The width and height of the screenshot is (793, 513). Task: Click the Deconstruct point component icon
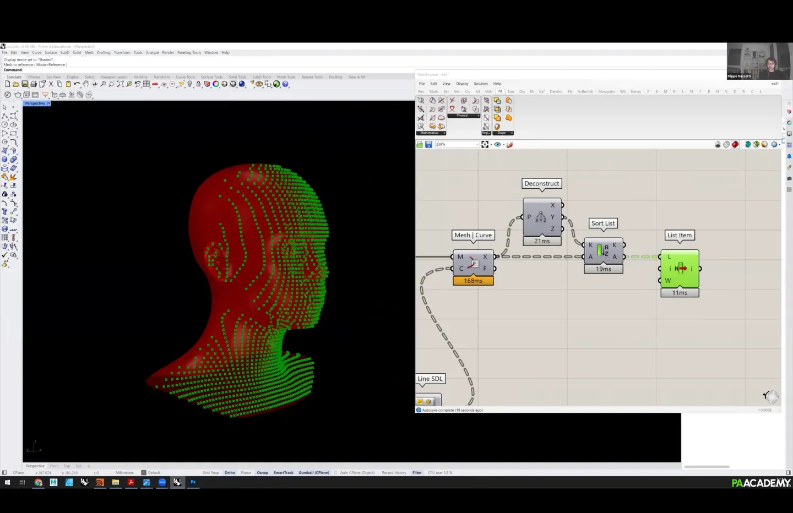pyautogui.click(x=541, y=217)
